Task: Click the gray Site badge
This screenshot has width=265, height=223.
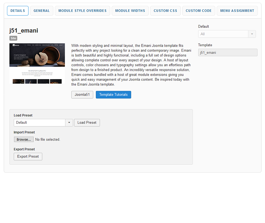Action: (x=13, y=38)
